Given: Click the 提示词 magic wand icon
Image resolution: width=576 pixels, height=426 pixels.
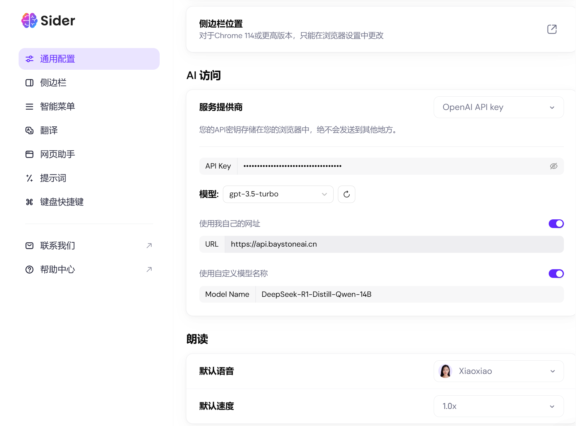Looking at the screenshot, I should pyautogui.click(x=29, y=178).
